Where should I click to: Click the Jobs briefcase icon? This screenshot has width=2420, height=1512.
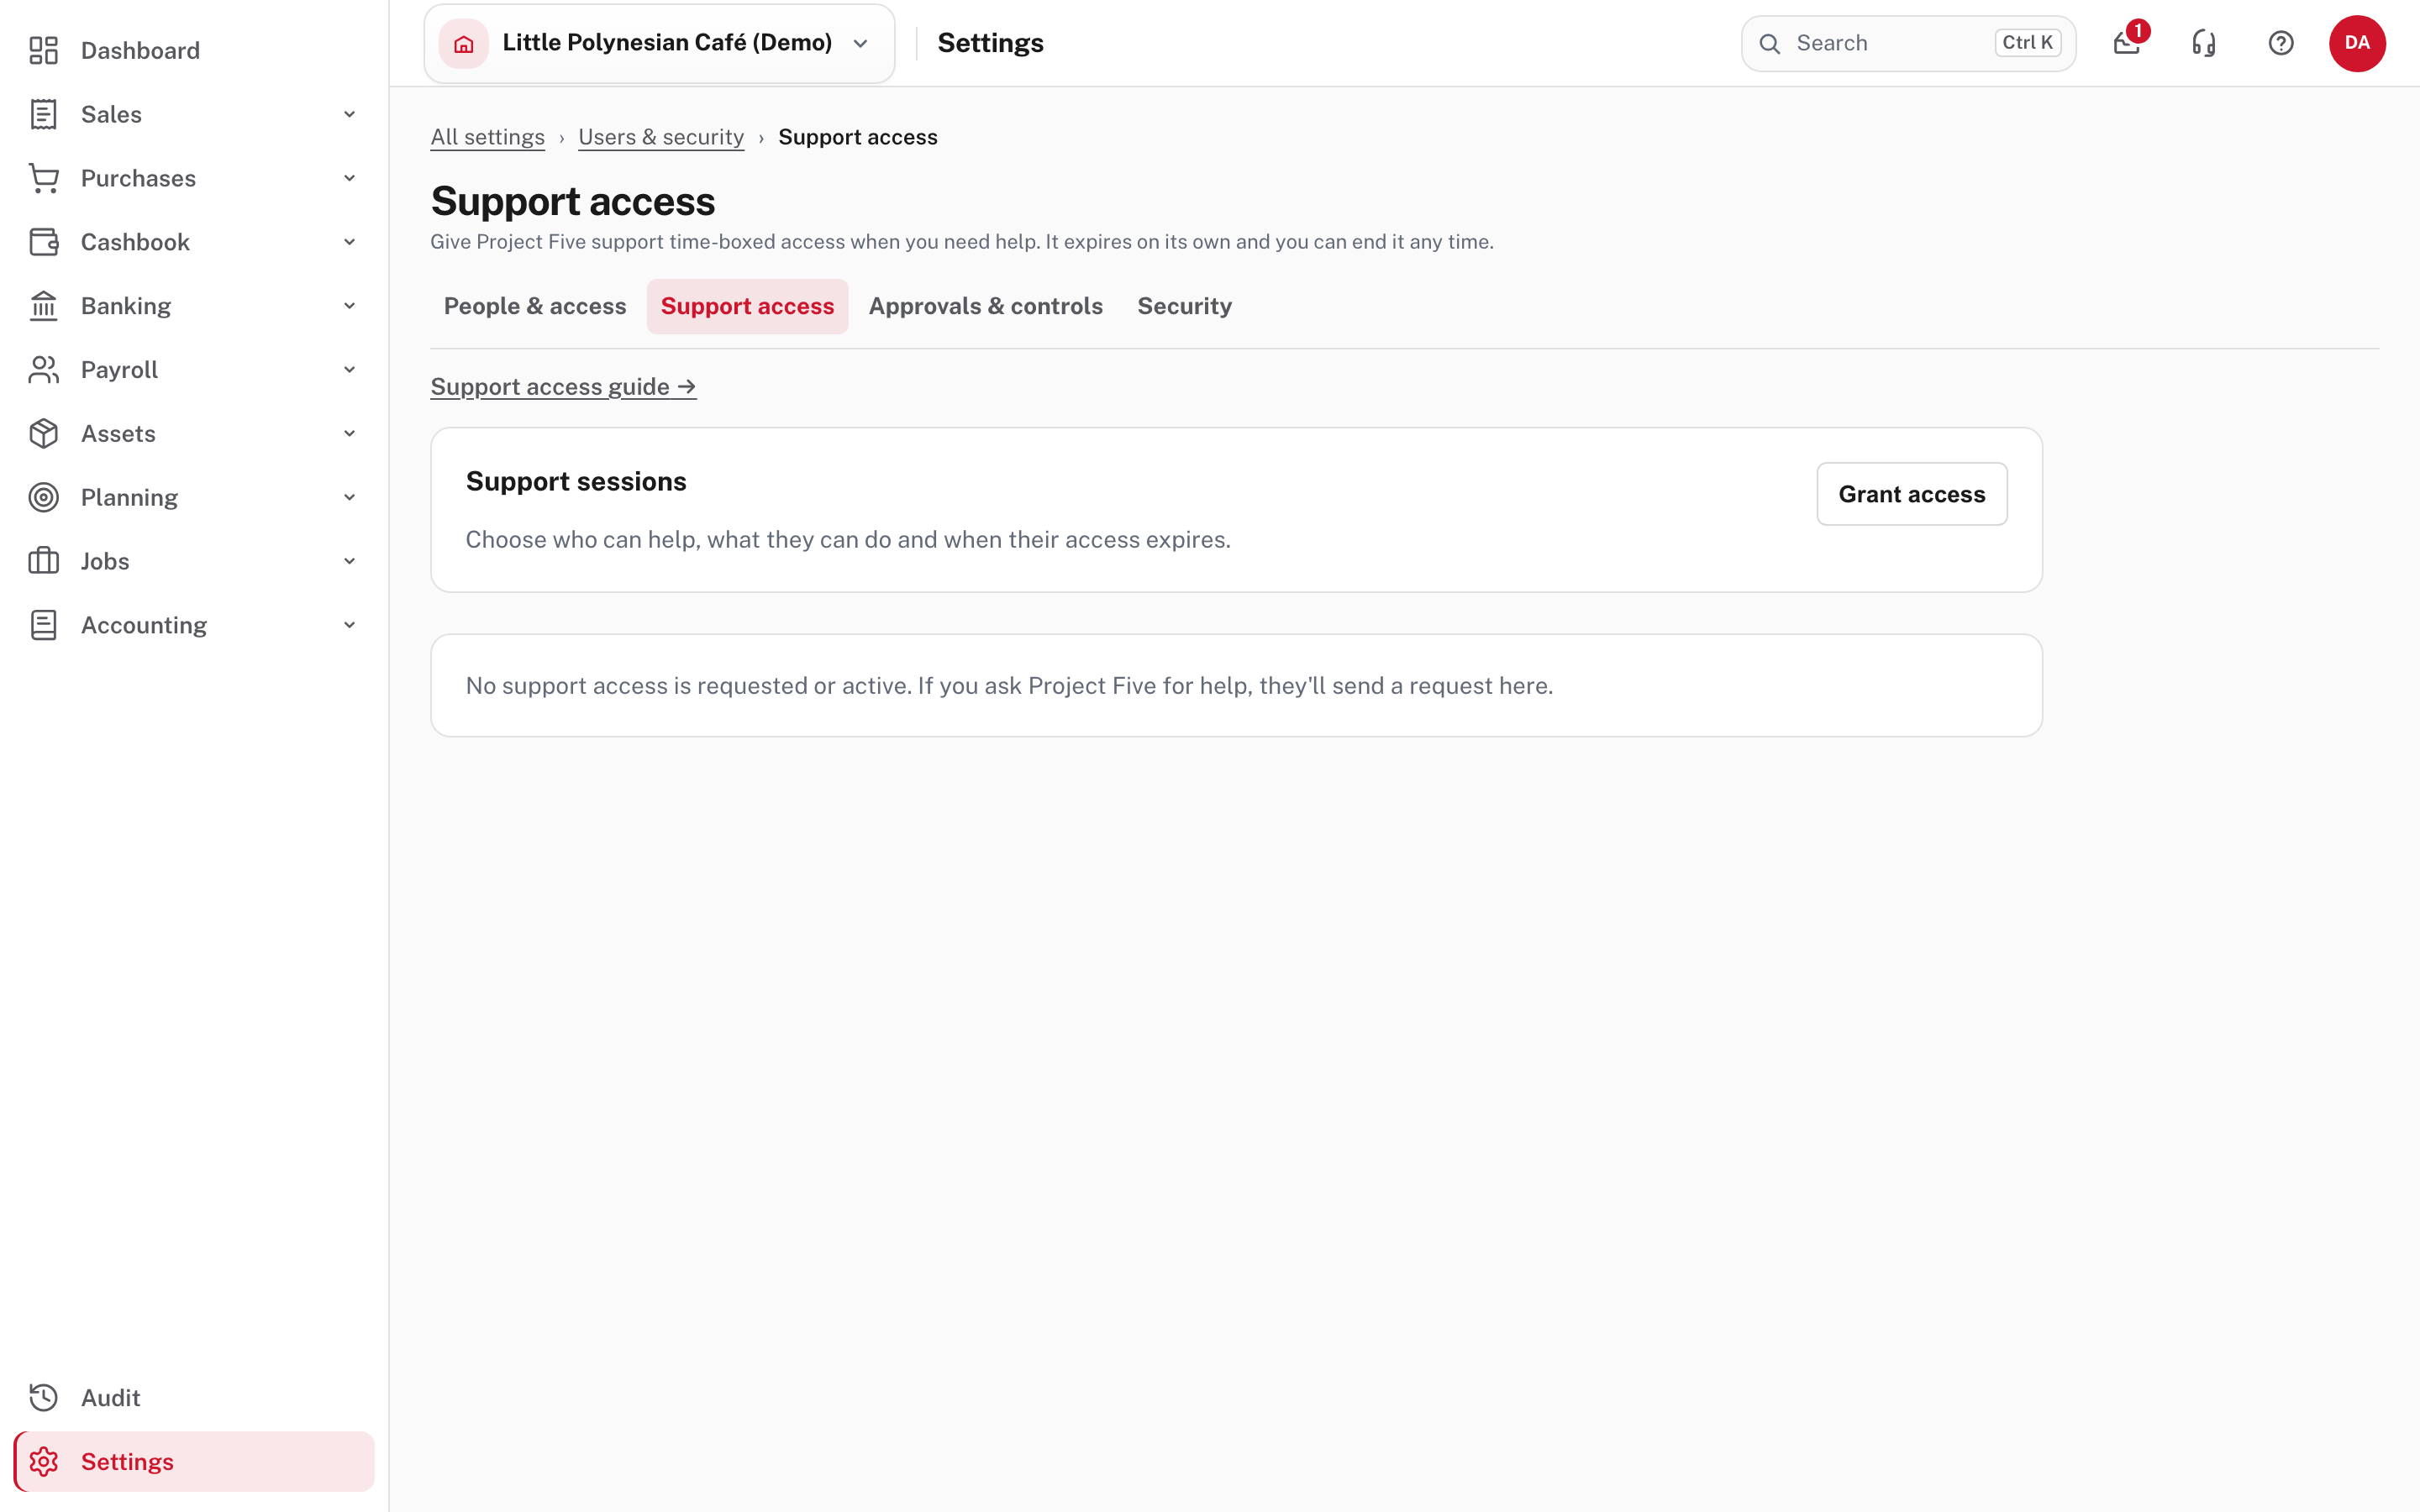43,561
